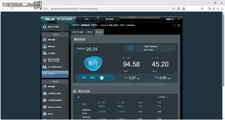Open the Traffic Manager (流量管理) sidebar item
The image size is (225, 120).
pyautogui.click(x=55, y=74)
